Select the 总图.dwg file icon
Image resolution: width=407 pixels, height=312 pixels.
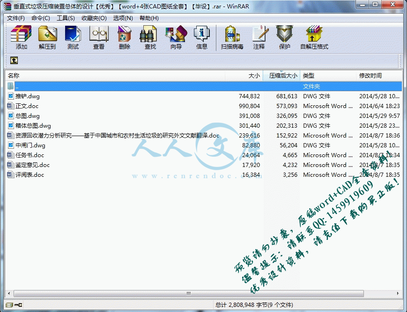pos(10,116)
